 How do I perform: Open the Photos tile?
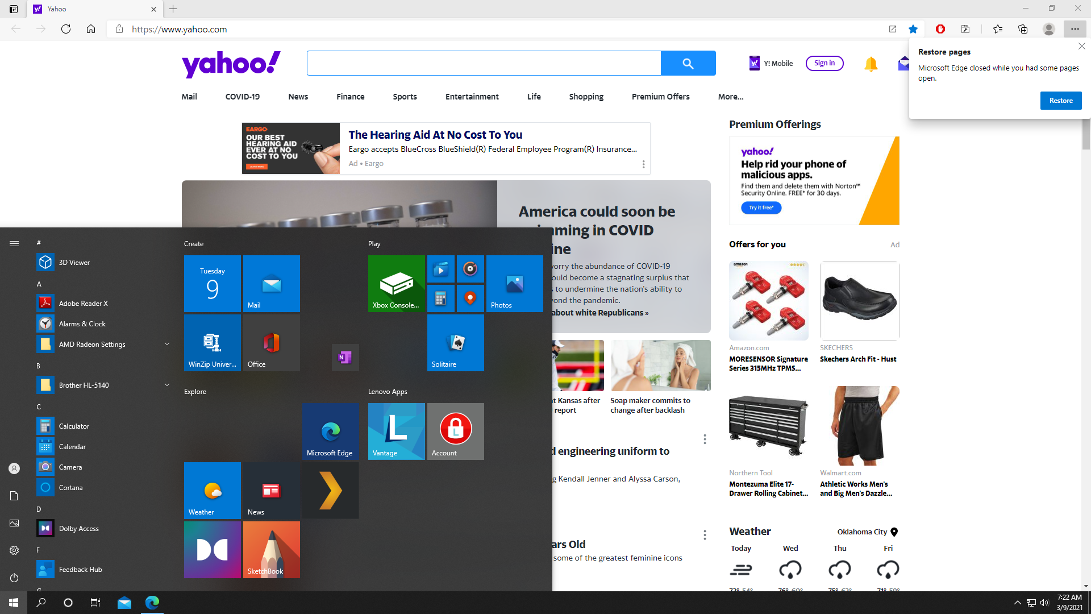pos(514,283)
